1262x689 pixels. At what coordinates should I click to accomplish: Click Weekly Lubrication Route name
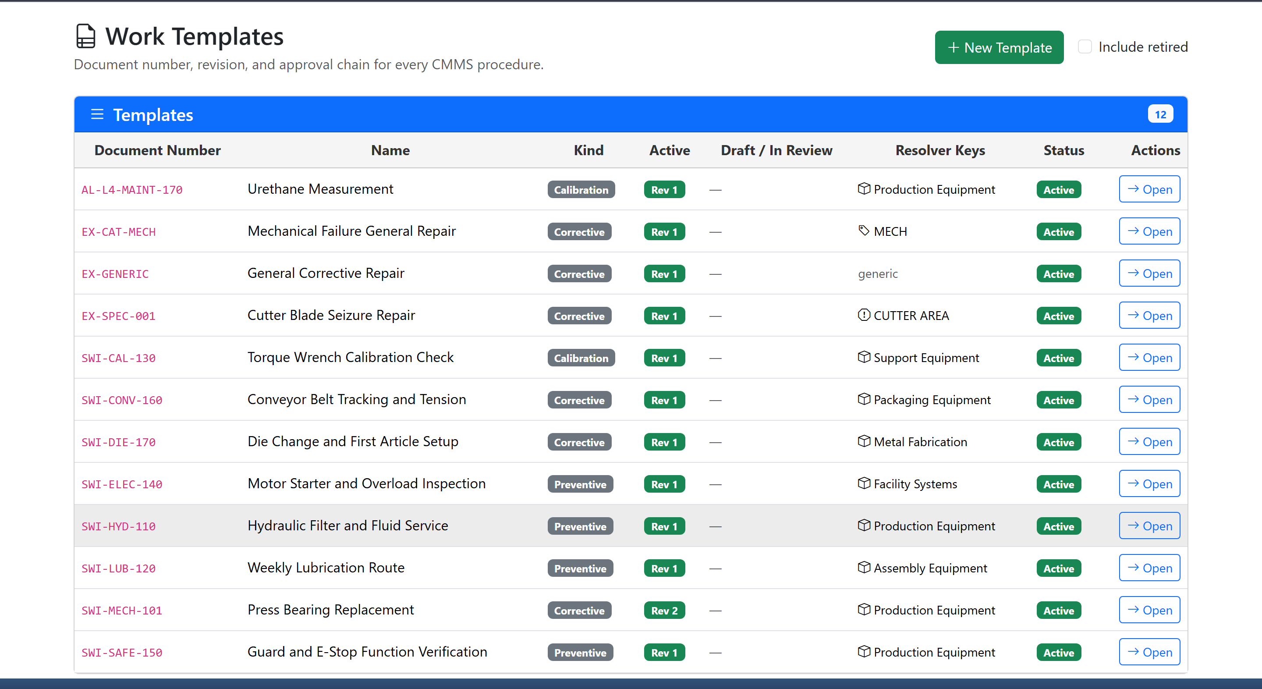(326, 568)
